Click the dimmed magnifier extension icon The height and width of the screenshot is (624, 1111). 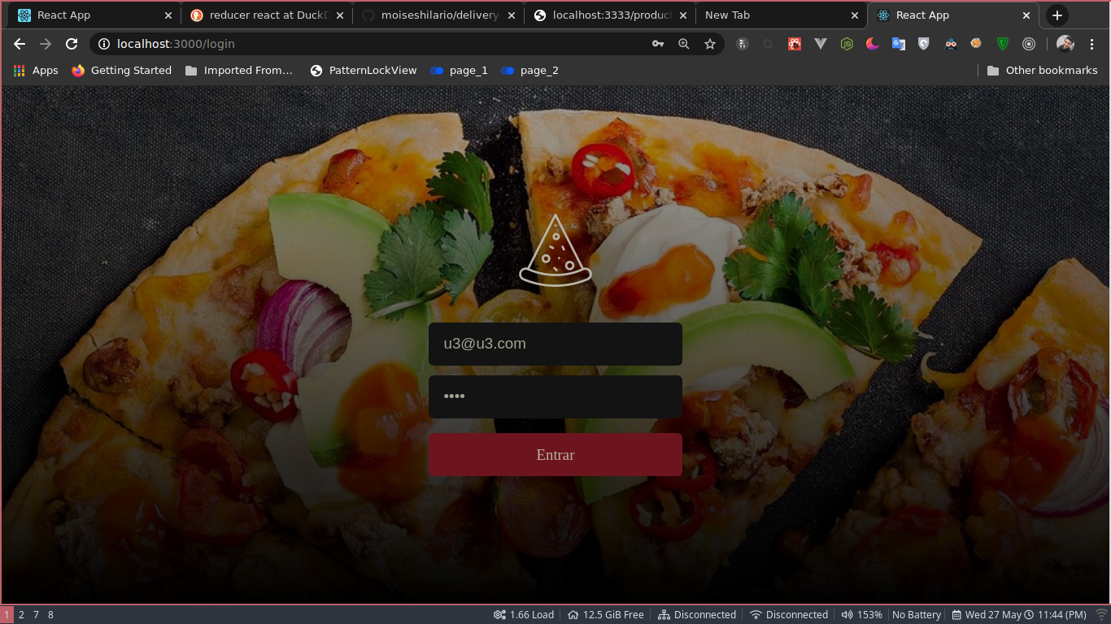tap(768, 44)
